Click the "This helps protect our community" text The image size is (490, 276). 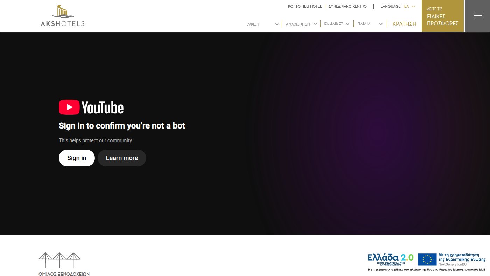point(95,140)
